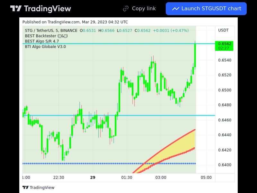Click the 0.6480 price axis label
The image size is (257, 193).
coord(225,105)
